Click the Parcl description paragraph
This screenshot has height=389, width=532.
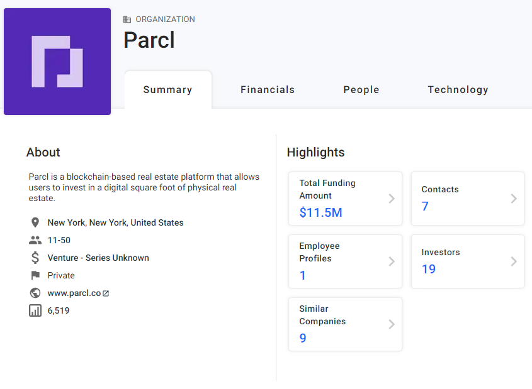pyautogui.click(x=144, y=187)
